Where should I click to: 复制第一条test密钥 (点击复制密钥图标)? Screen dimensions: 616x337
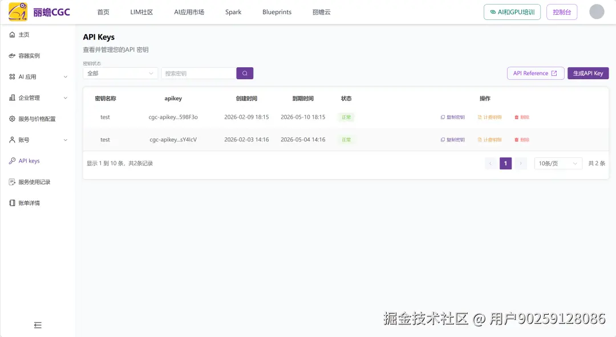click(452, 117)
